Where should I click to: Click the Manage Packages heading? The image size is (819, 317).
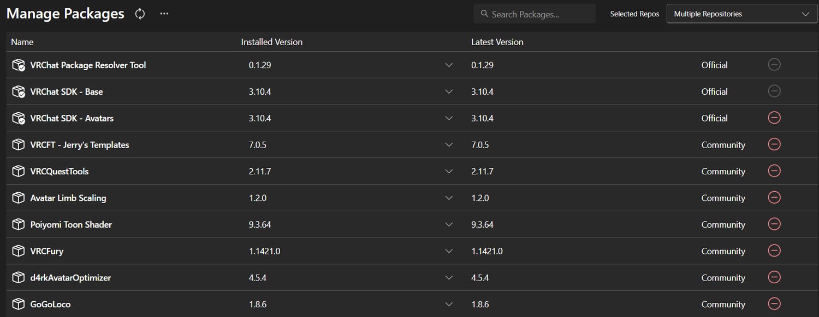pyautogui.click(x=66, y=14)
